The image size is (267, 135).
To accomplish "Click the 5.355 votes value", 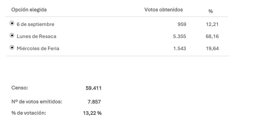I will click(x=180, y=36).
